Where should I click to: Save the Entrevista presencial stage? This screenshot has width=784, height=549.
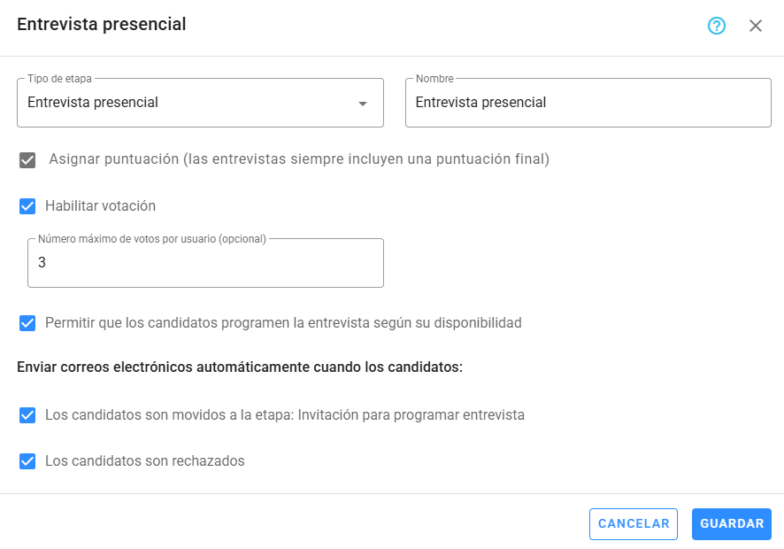point(732,523)
